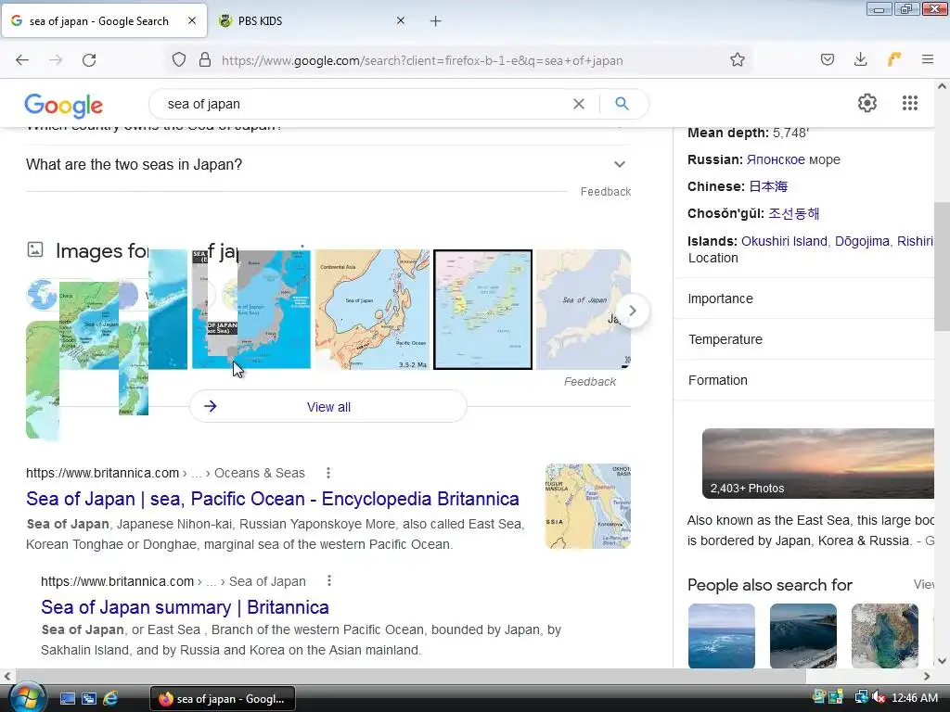The image size is (950, 712).
Task: Click Firefox taskbar button sea of japan
Action: pyautogui.click(x=223, y=699)
